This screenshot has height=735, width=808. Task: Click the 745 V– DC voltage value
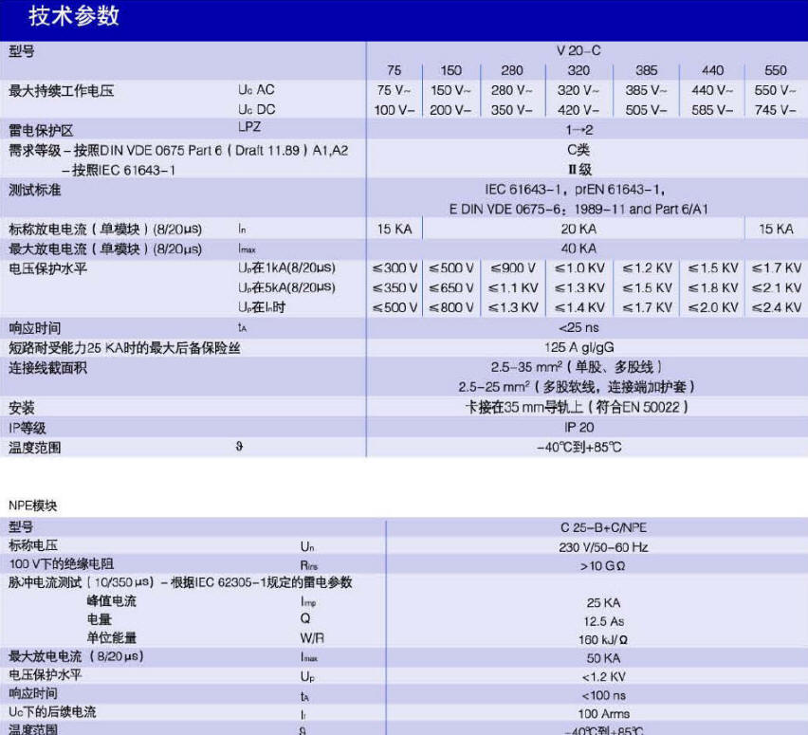pos(775,110)
